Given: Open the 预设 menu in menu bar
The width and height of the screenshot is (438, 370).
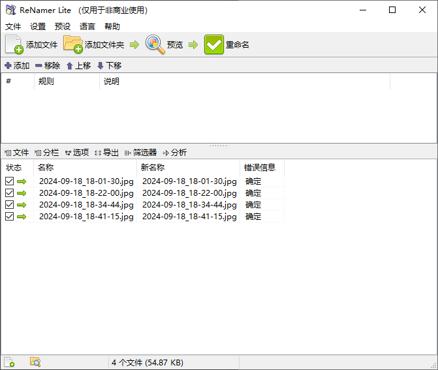Looking at the screenshot, I should coord(63,27).
